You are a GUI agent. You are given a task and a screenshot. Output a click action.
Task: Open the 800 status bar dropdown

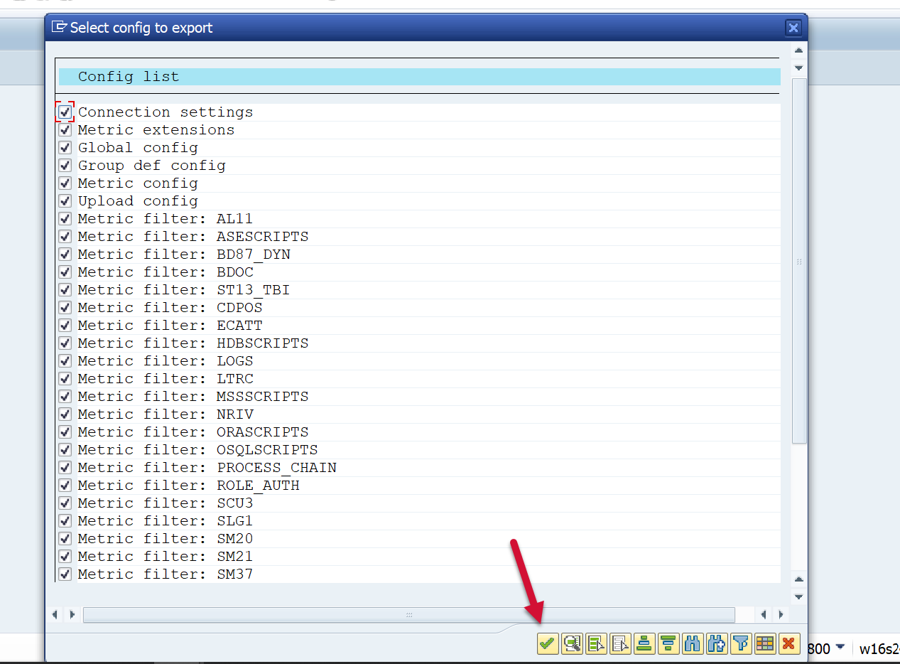(840, 647)
